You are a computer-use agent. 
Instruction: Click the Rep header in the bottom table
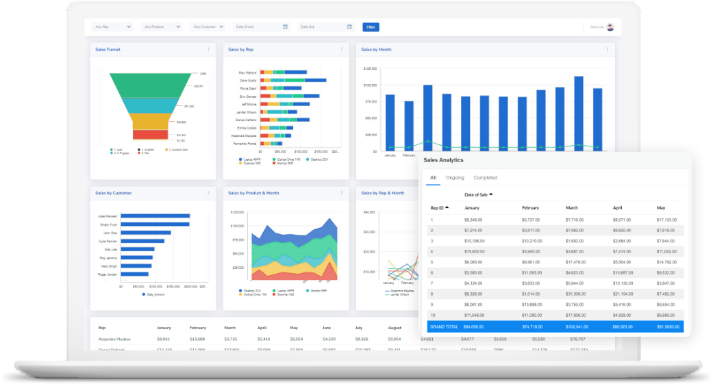[102, 328]
